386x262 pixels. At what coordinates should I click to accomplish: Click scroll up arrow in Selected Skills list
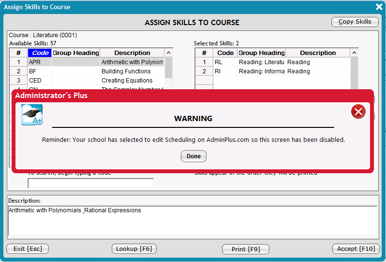tap(354, 53)
